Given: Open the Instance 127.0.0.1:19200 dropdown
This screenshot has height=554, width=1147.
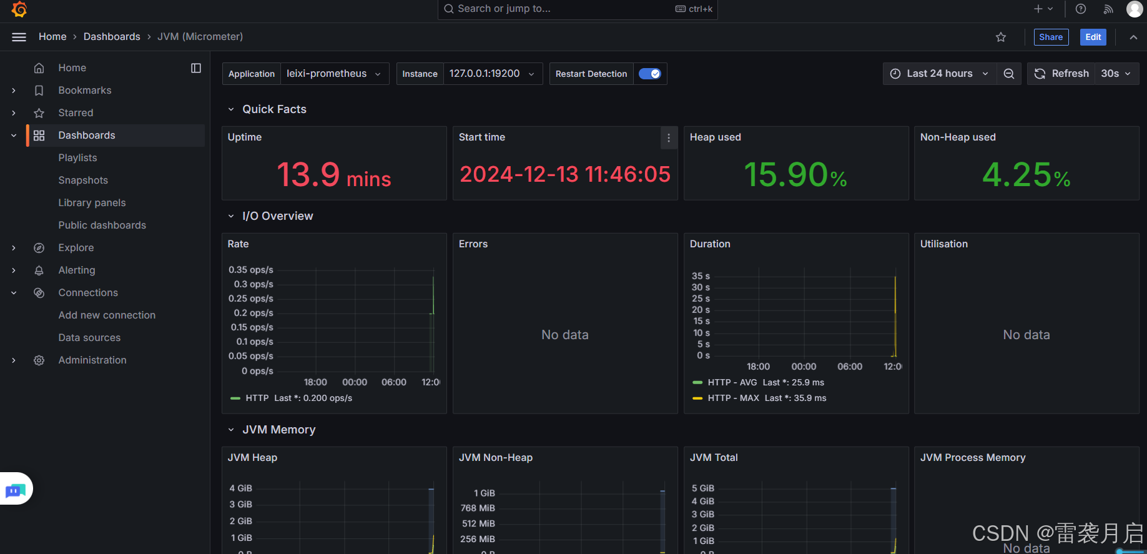Looking at the screenshot, I should (x=493, y=74).
